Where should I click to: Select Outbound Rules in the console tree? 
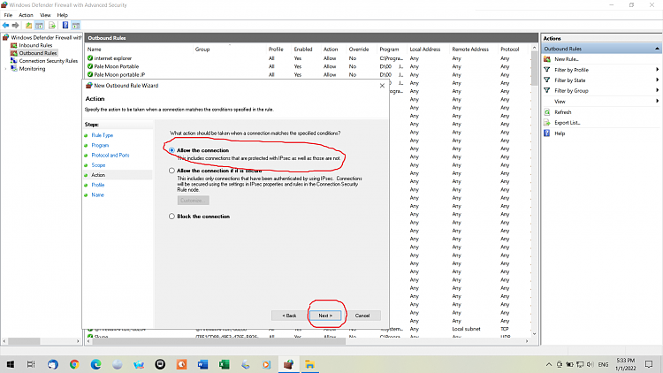click(x=38, y=53)
